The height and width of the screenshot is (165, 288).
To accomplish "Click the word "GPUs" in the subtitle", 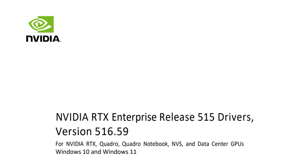I will pyautogui.click(x=237, y=144).
